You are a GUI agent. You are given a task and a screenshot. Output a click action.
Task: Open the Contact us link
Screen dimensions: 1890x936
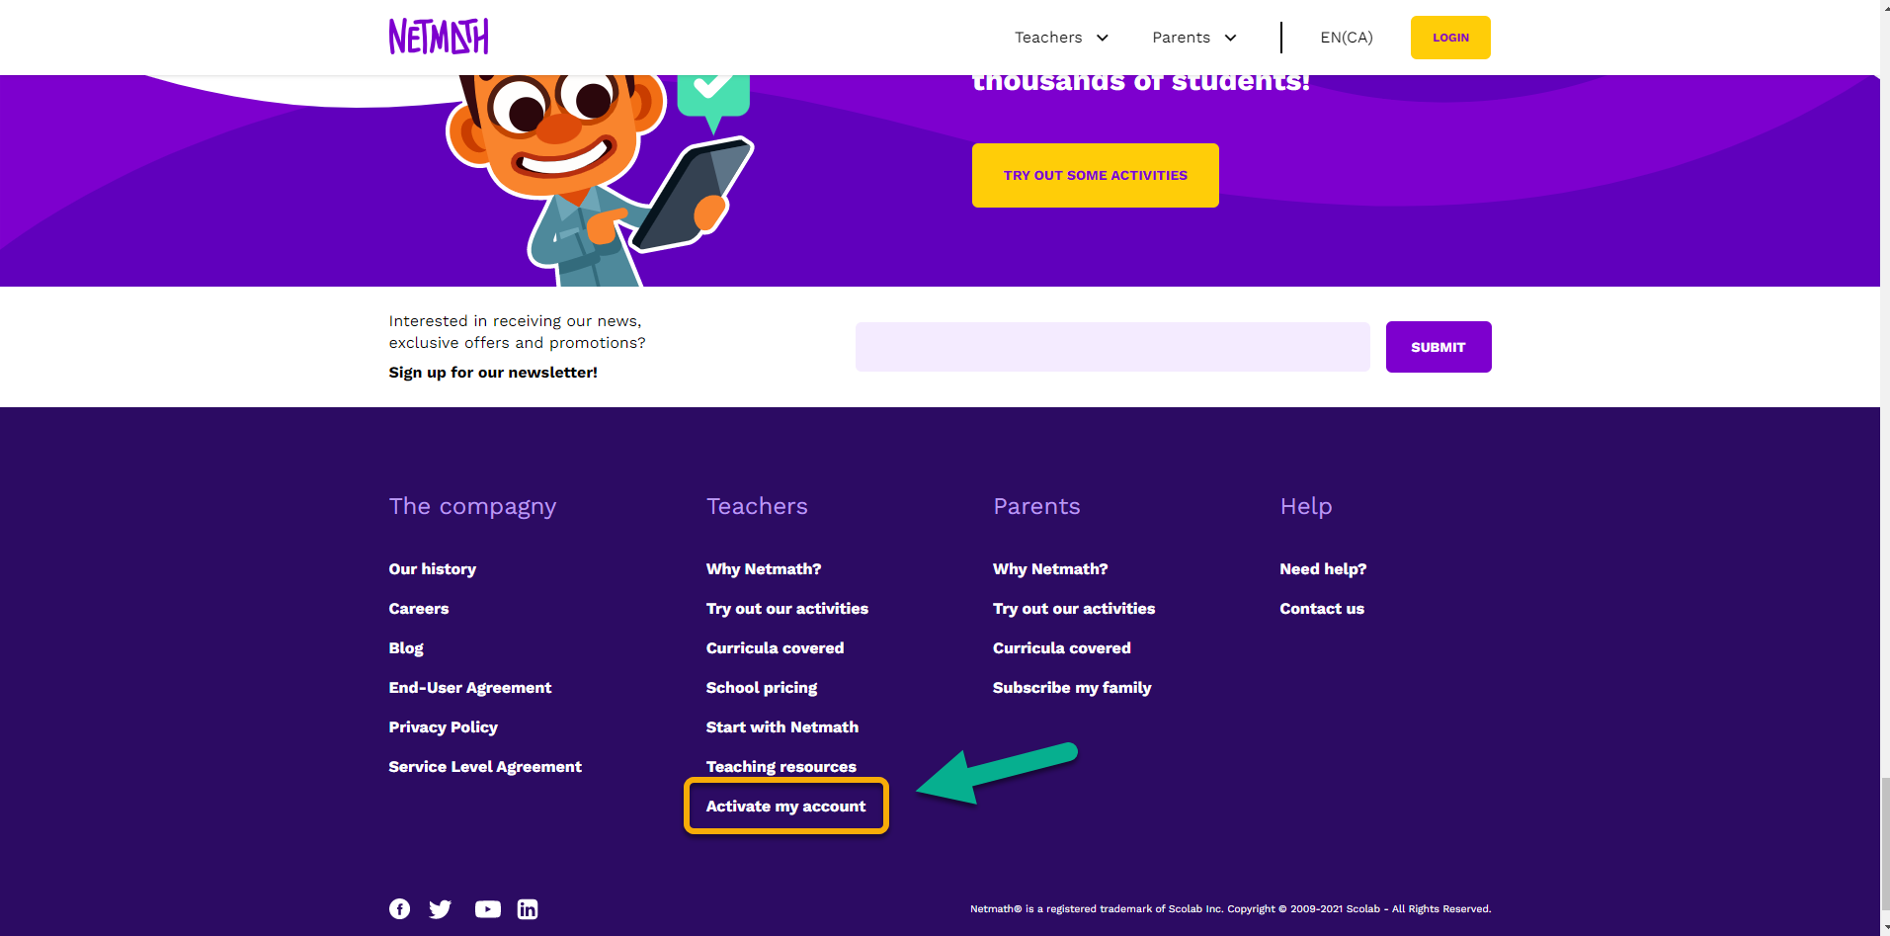point(1322,609)
